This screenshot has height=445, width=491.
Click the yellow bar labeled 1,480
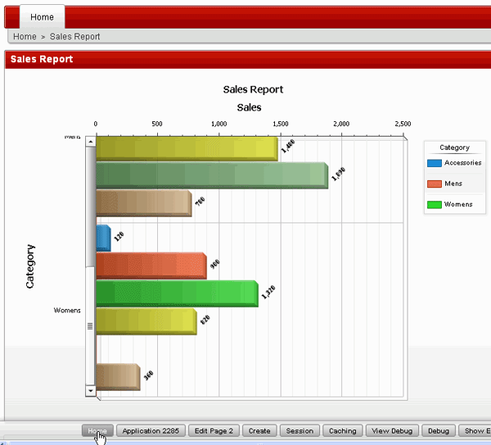coord(187,149)
